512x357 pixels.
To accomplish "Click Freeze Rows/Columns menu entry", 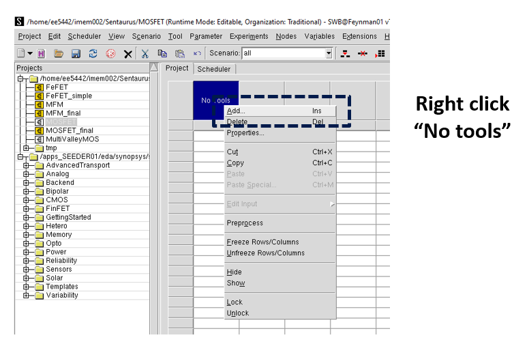I will 262,242.
